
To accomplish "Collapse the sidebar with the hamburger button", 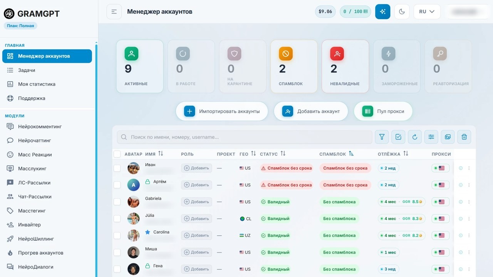I will [x=114, y=12].
